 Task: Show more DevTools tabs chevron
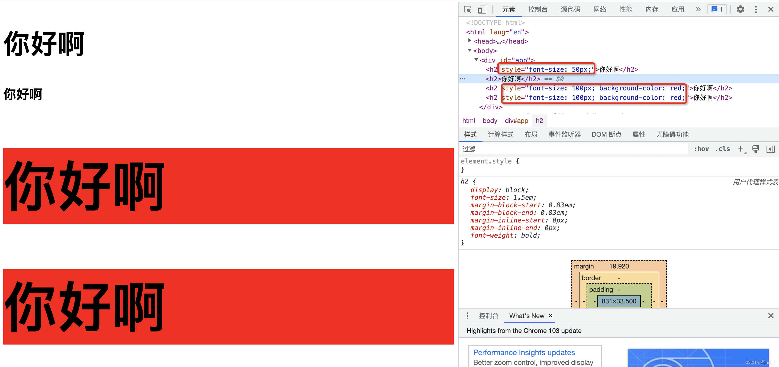pyautogui.click(x=698, y=9)
